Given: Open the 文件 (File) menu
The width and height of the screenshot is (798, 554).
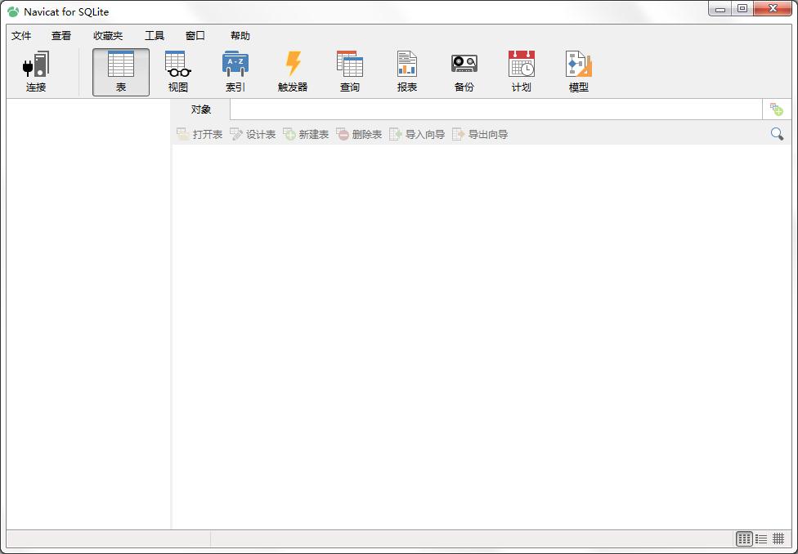Looking at the screenshot, I should 21,36.
